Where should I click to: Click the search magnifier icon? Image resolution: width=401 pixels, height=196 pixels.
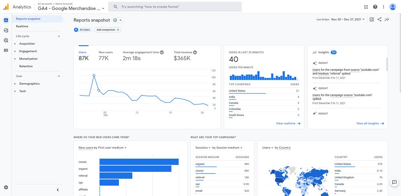click(116, 7)
